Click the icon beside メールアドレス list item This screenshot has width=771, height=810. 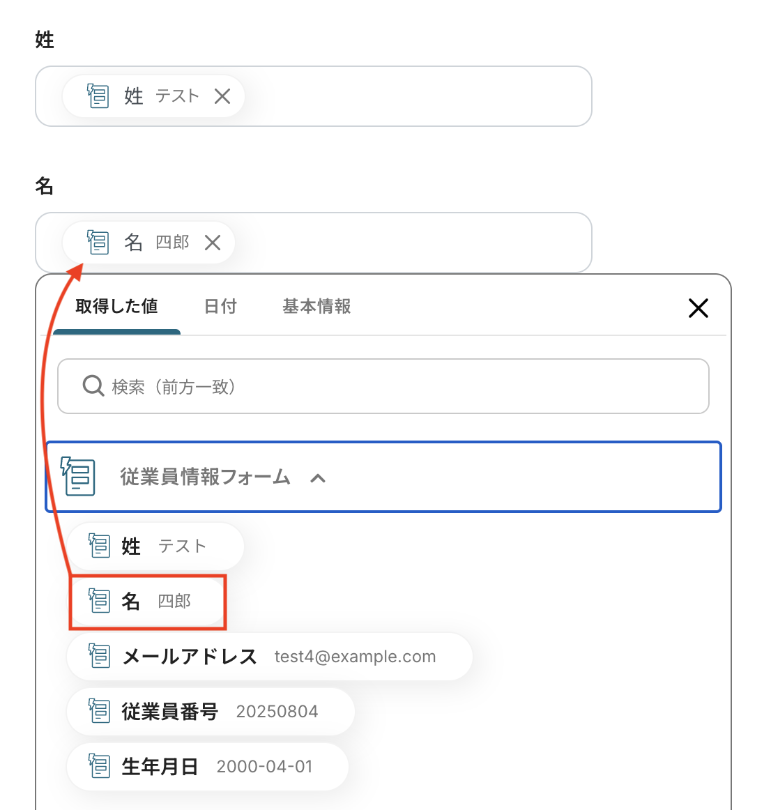(99, 655)
